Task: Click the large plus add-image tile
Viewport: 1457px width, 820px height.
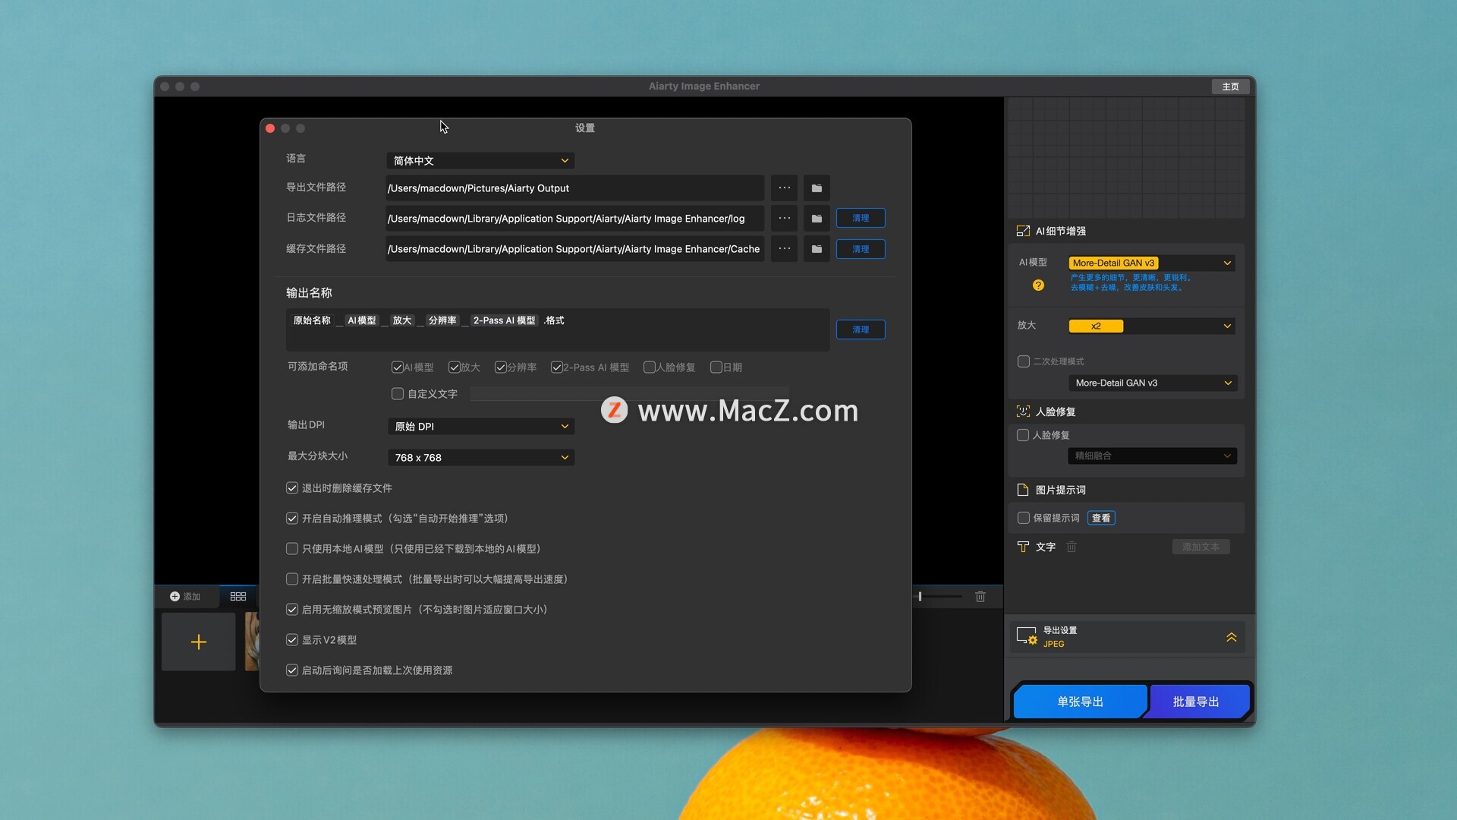Action: pos(199,642)
